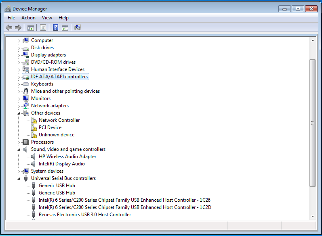Click the Computer category icon

click(26, 40)
